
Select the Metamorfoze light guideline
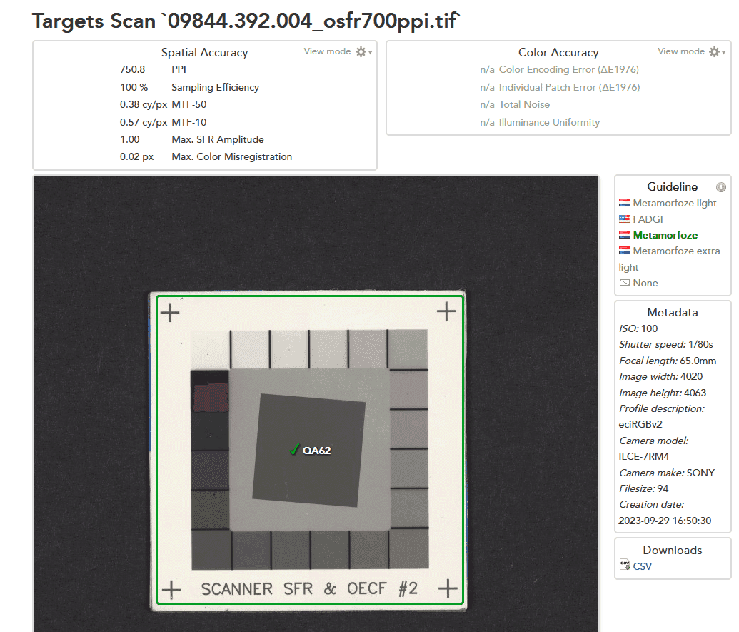click(674, 203)
